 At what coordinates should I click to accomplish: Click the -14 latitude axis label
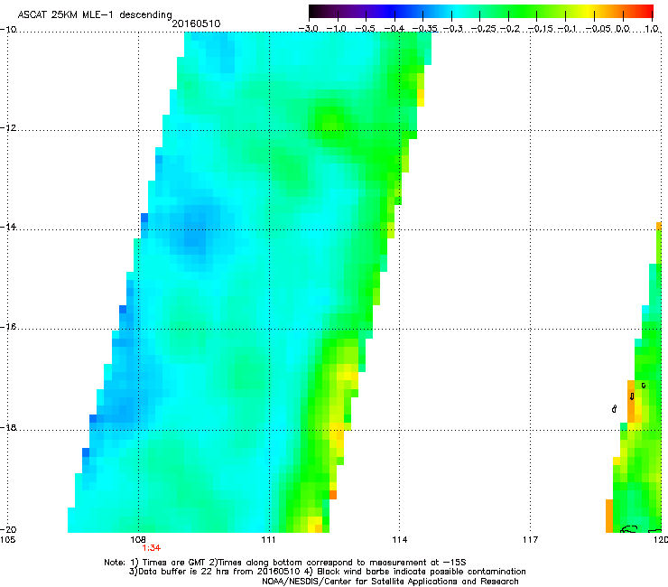pyautogui.click(x=8, y=227)
